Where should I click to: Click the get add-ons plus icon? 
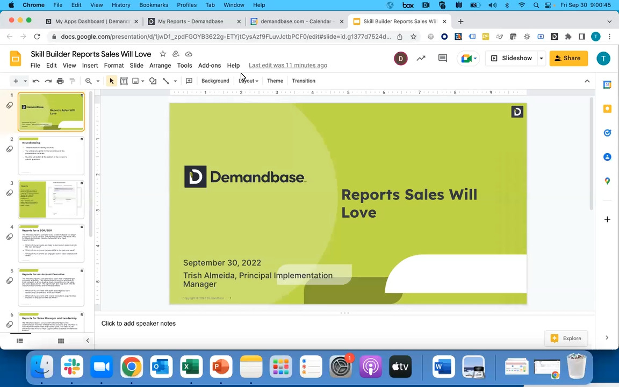(607, 219)
